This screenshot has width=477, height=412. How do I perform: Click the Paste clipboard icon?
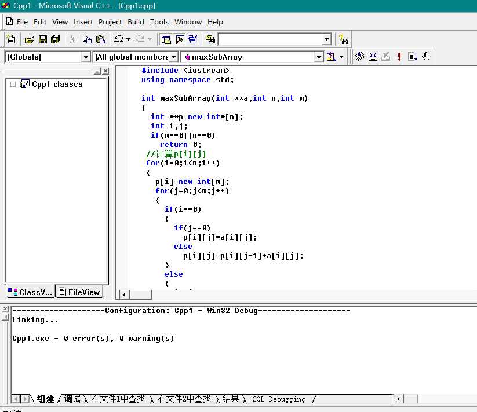coord(100,39)
